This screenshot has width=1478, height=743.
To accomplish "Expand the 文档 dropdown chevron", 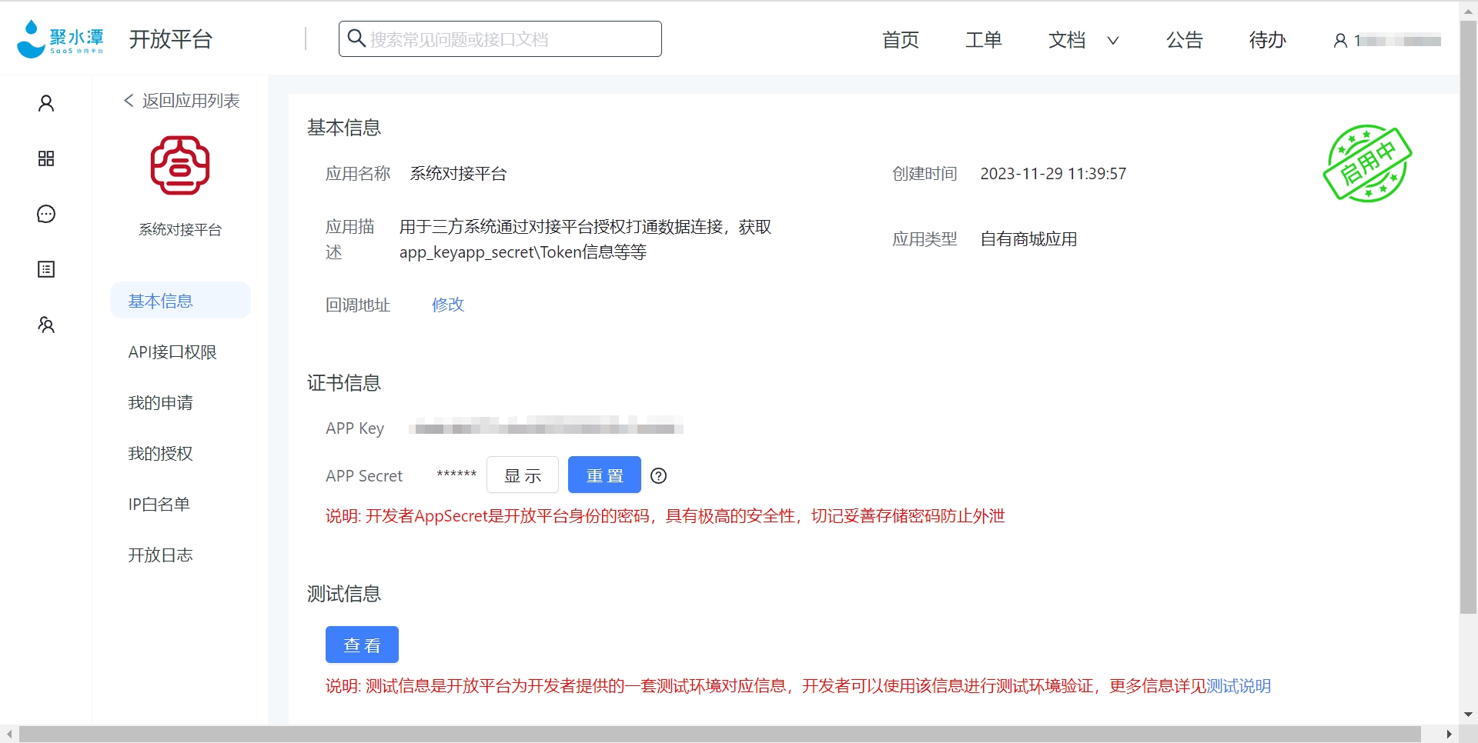I will (1113, 42).
